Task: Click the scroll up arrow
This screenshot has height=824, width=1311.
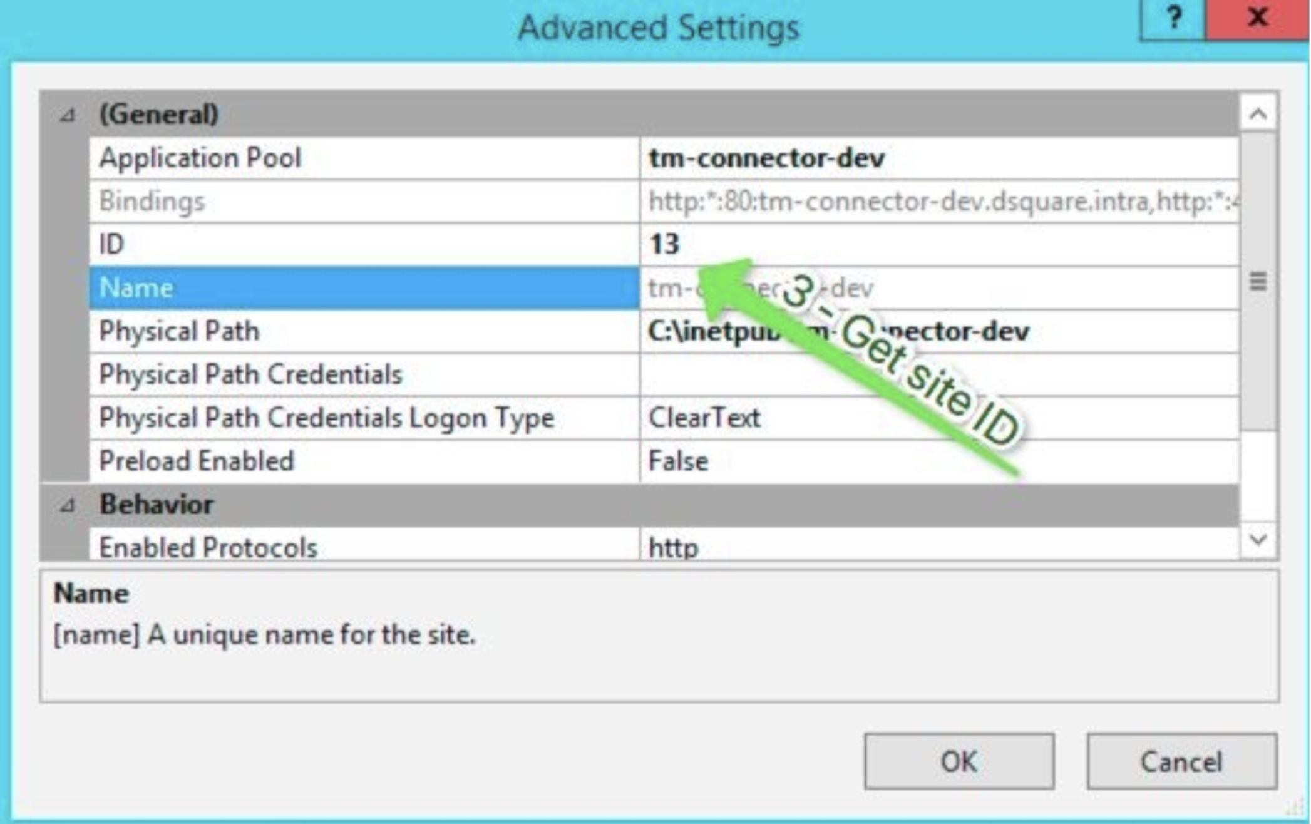Action: pyautogui.click(x=1258, y=114)
